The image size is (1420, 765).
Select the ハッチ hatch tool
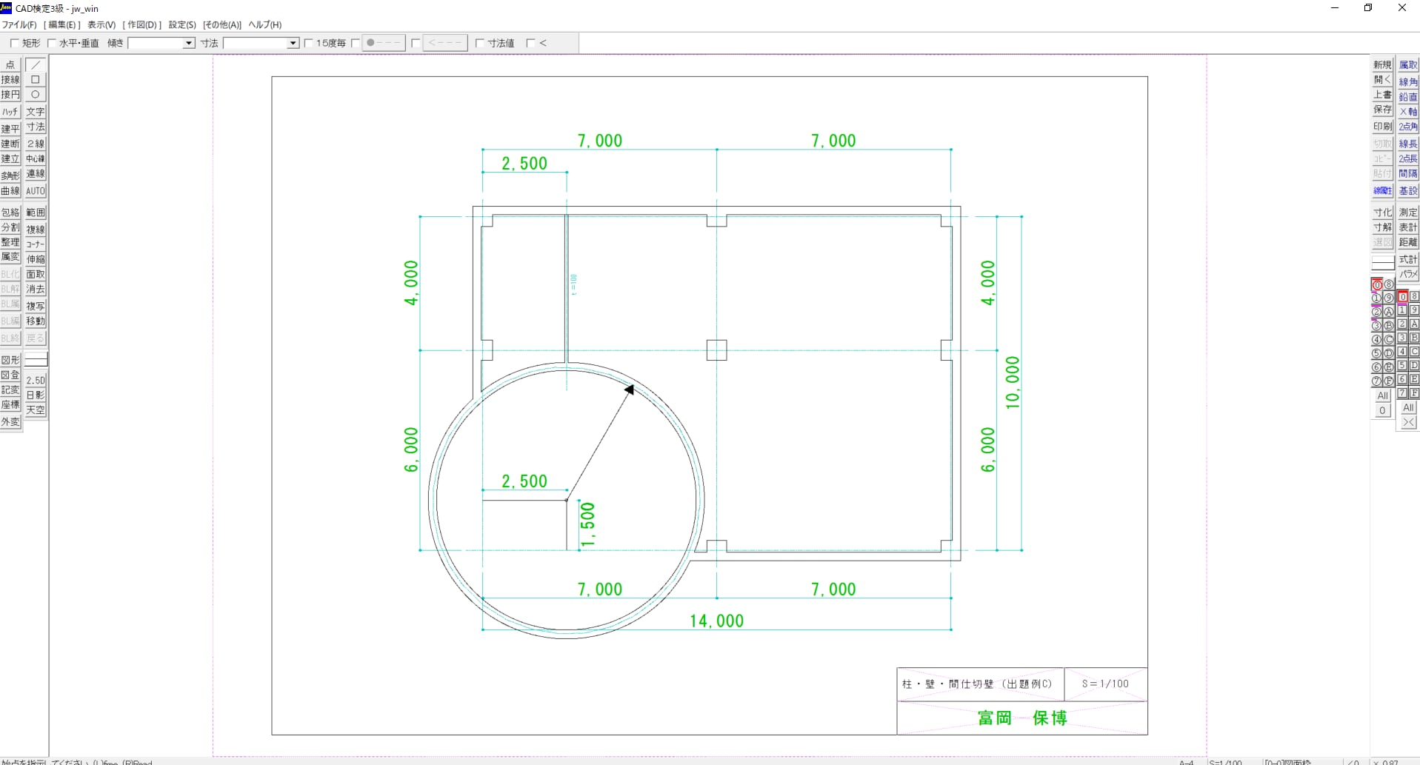point(10,112)
